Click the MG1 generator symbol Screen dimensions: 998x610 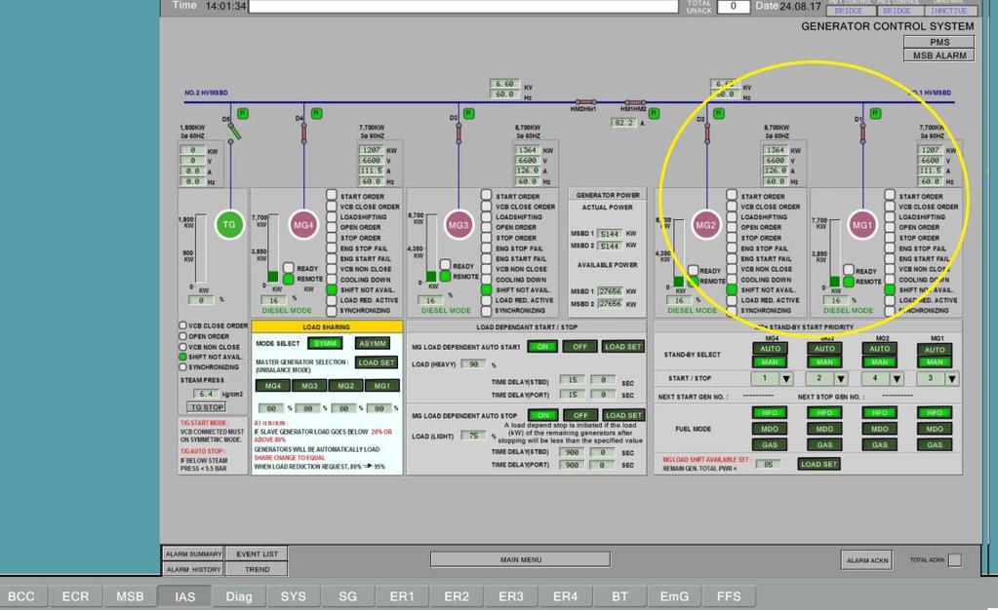(862, 224)
